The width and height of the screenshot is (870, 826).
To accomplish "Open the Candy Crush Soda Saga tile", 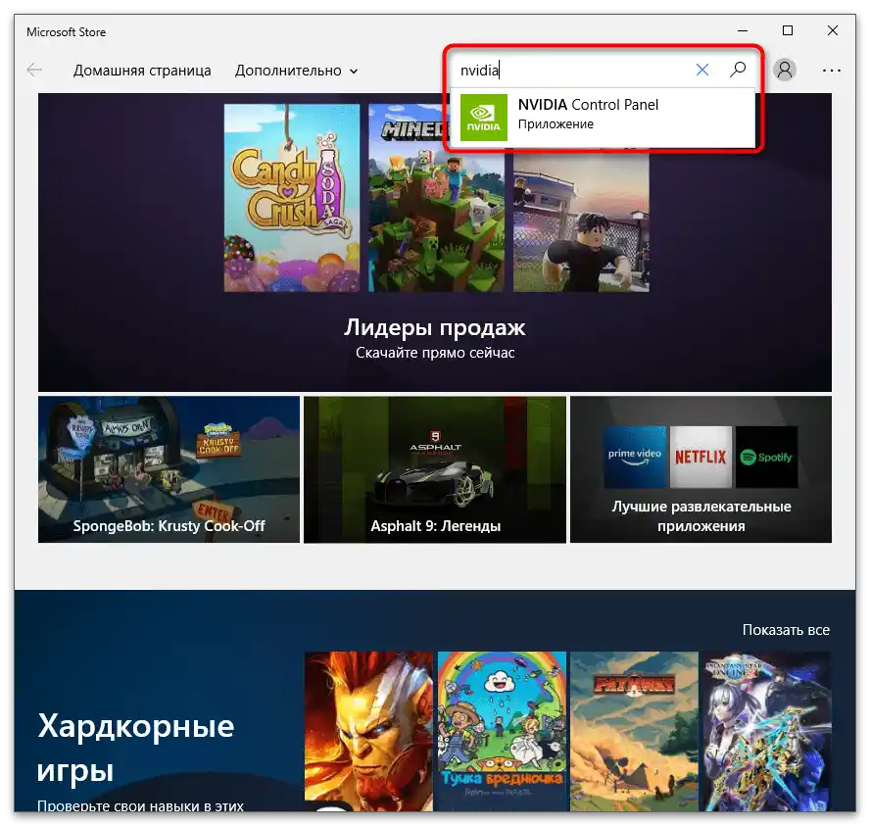I will pyautogui.click(x=292, y=198).
